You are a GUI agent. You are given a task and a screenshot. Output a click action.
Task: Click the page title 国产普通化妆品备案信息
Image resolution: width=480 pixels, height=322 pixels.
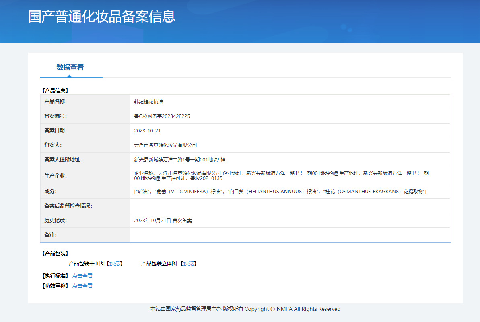tap(102, 17)
